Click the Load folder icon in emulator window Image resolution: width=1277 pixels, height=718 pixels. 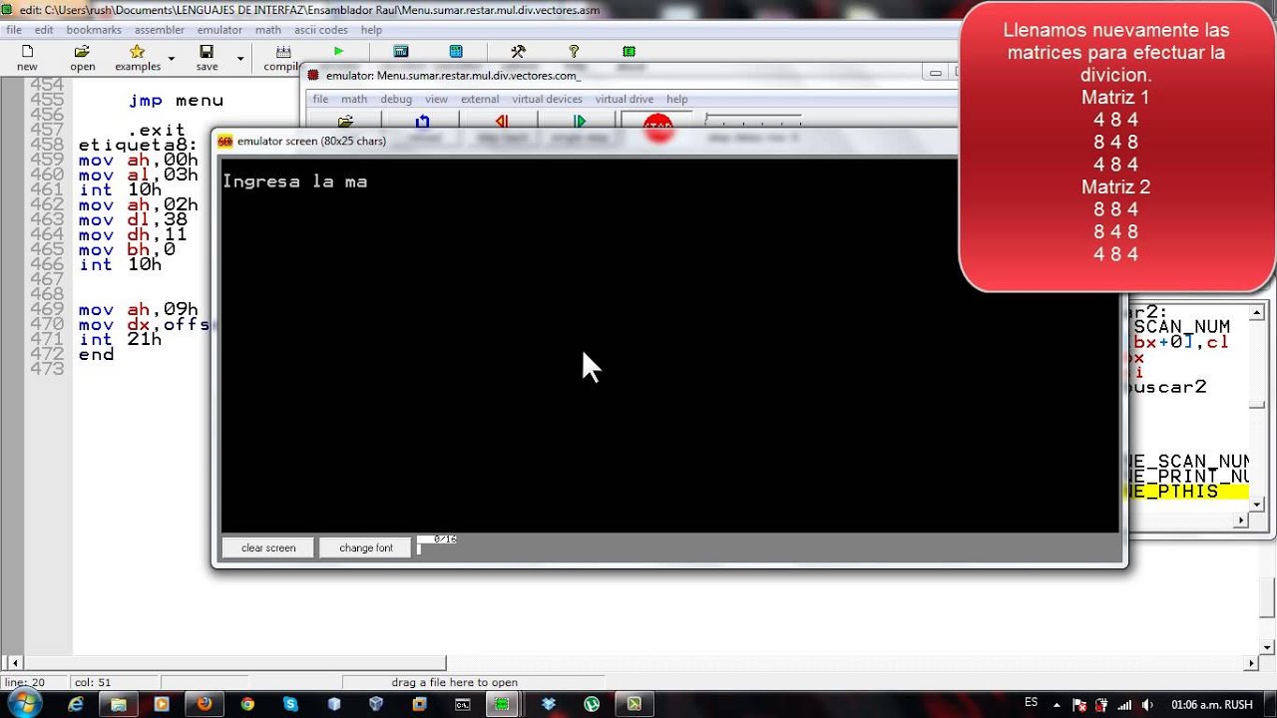tap(345, 122)
